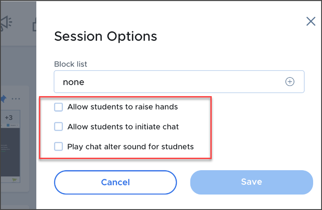Expand the +3 additional students badge
Viewport: 322px width, 210px height.
pyautogui.click(x=9, y=117)
